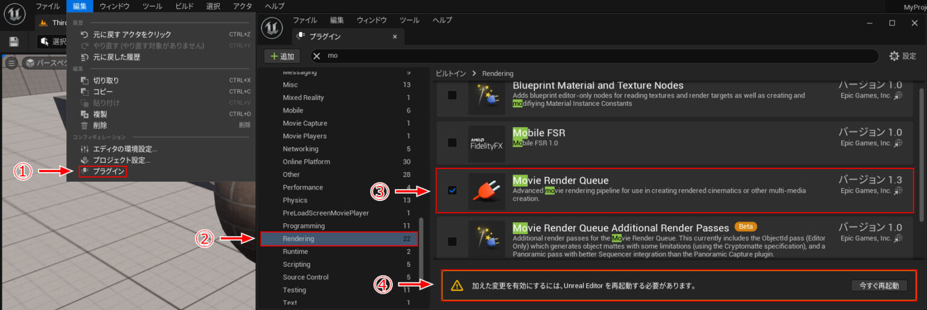Screen dimensions: 927x310
Task: Select the Movie Capture category
Action: pyautogui.click(x=305, y=123)
